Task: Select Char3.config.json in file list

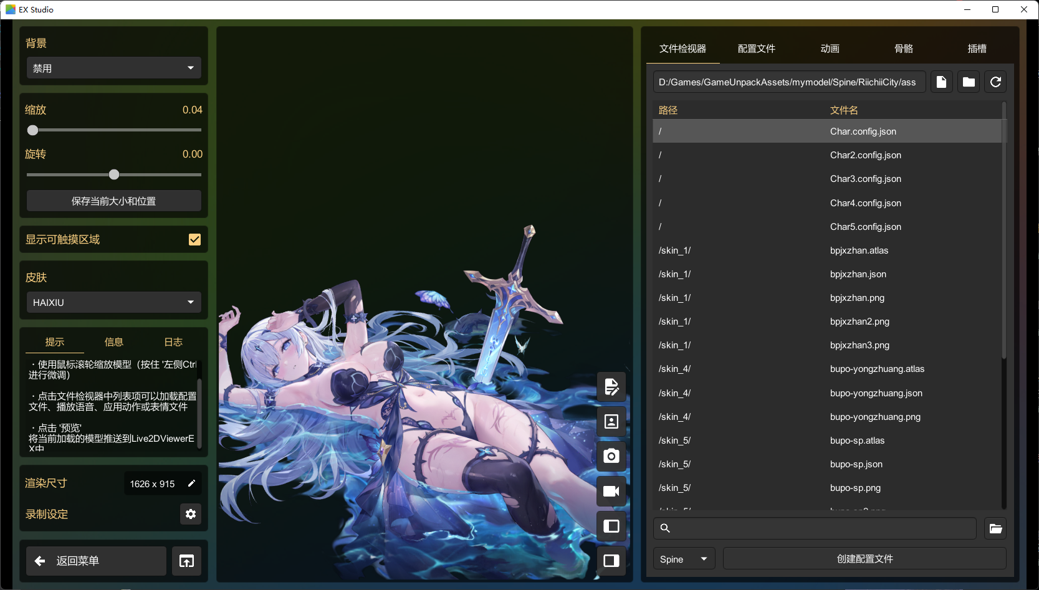Action: coord(827,179)
